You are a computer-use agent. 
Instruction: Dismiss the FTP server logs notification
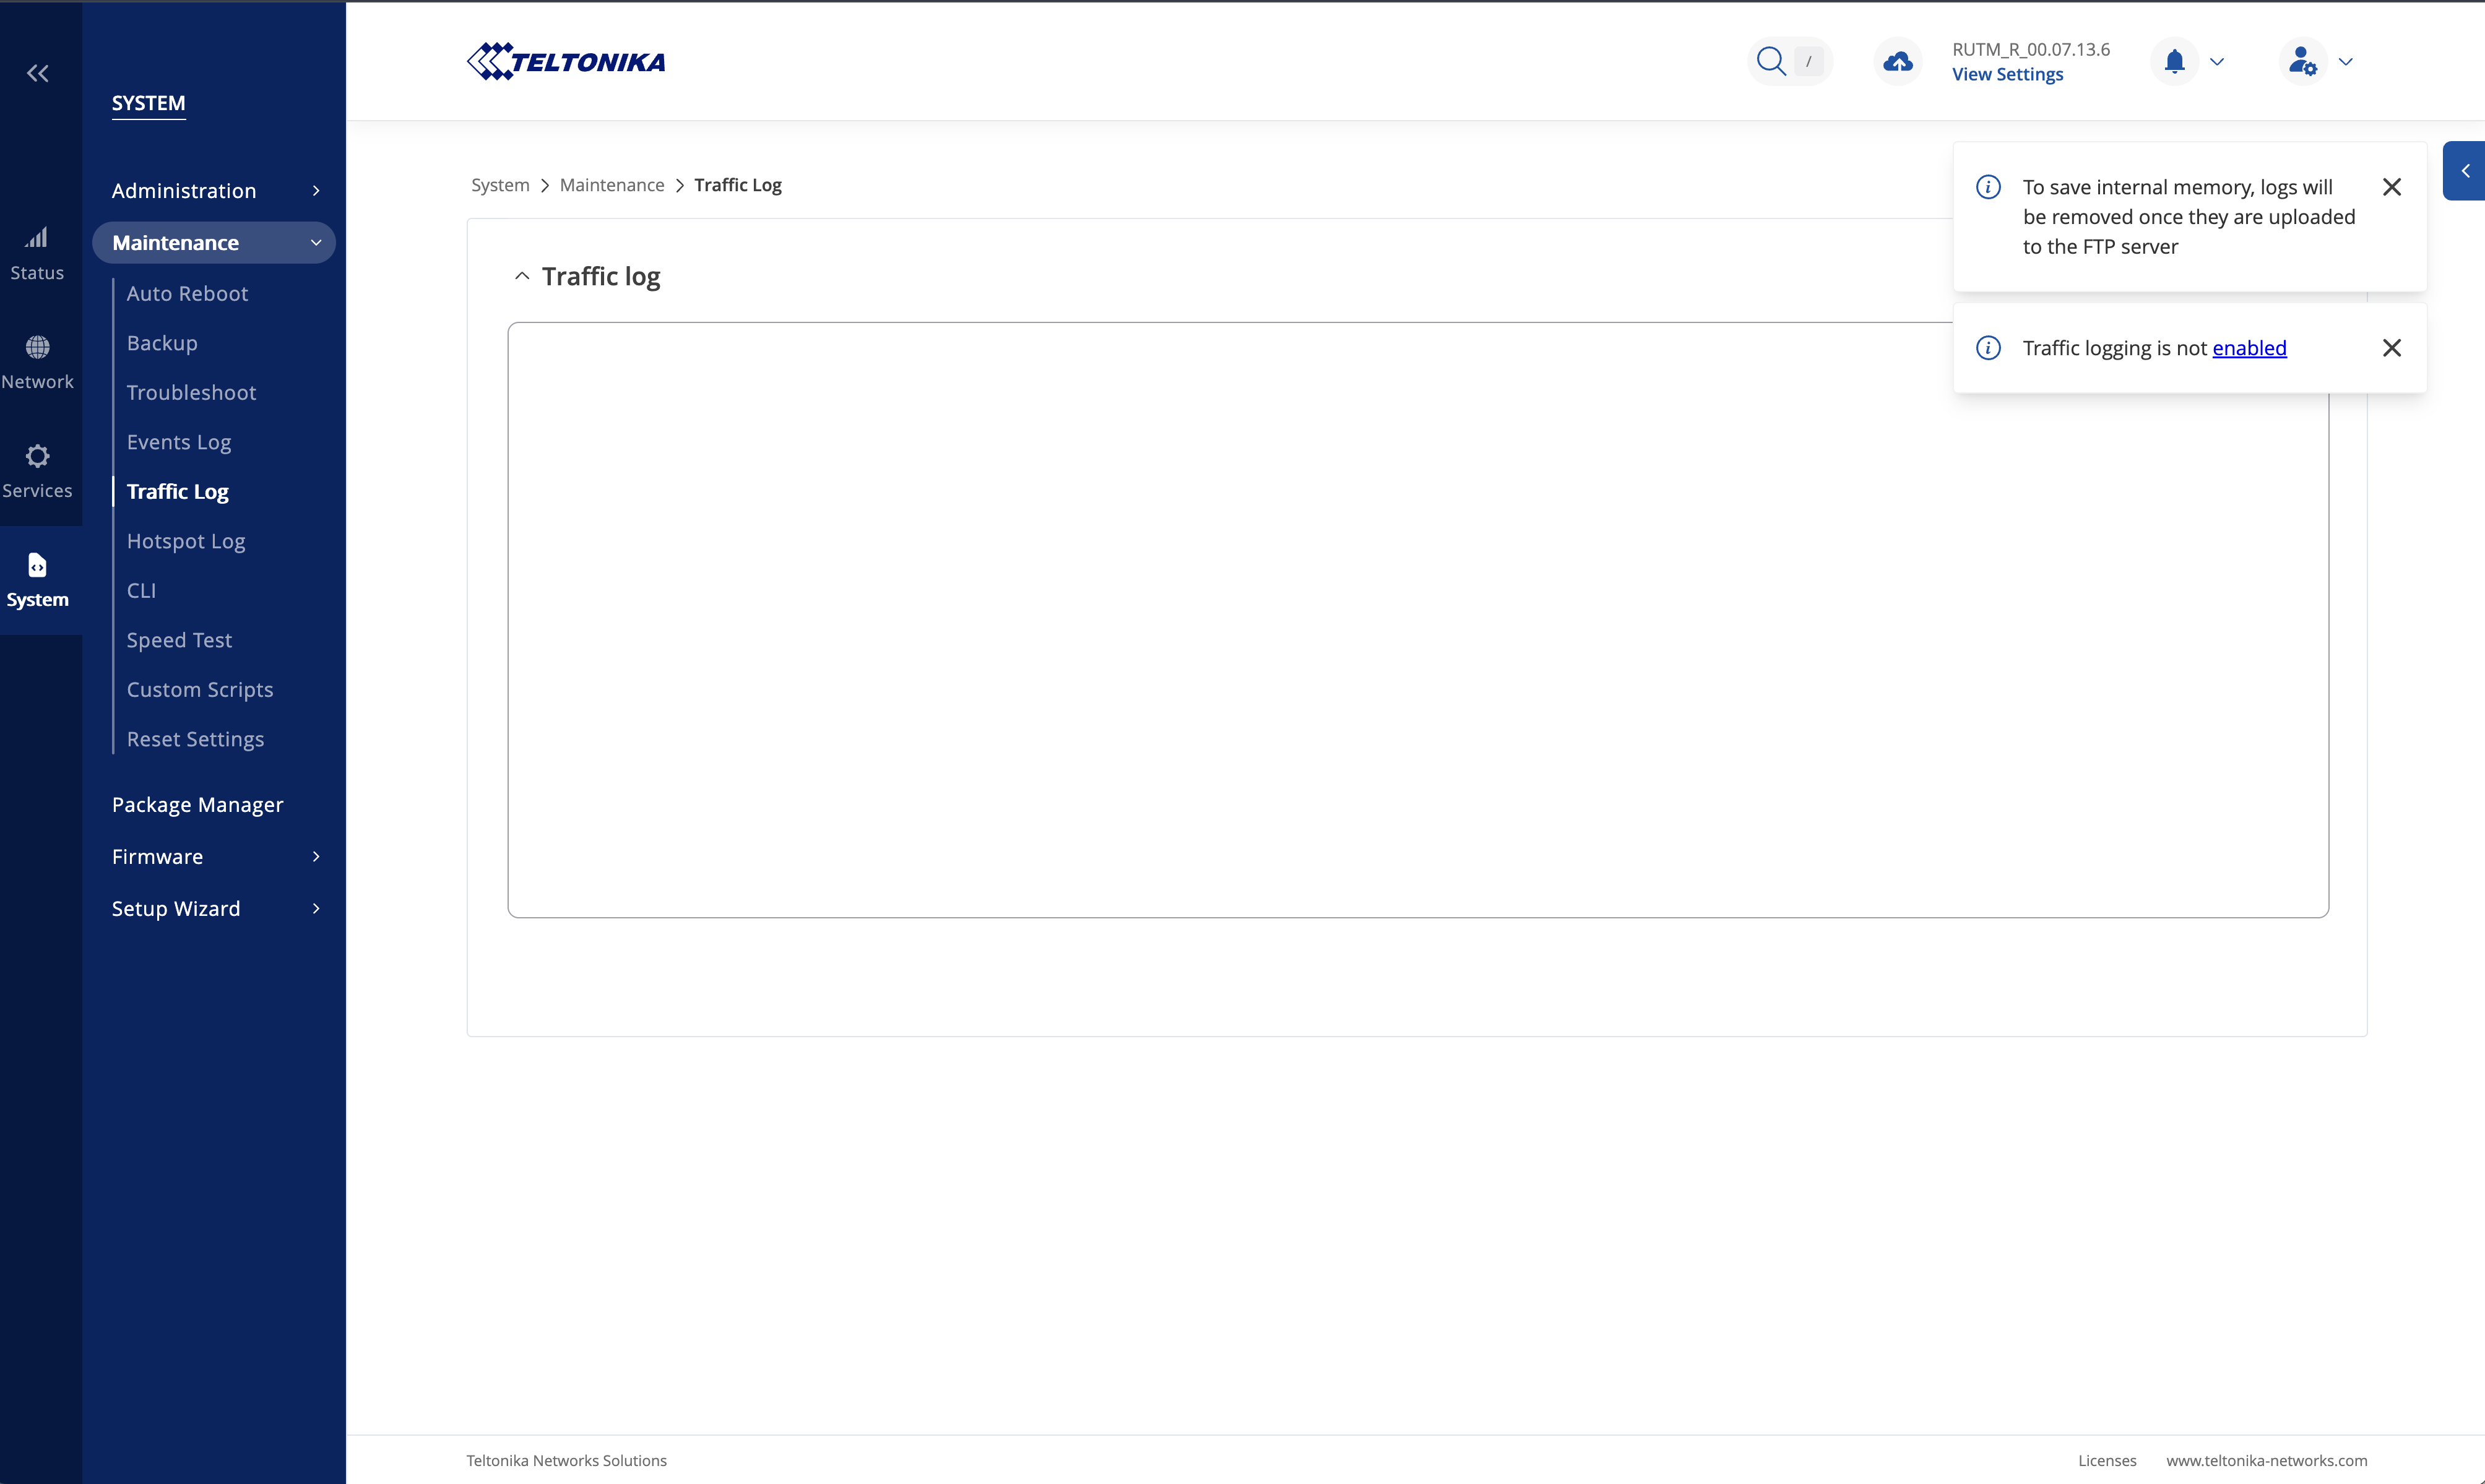[2391, 187]
